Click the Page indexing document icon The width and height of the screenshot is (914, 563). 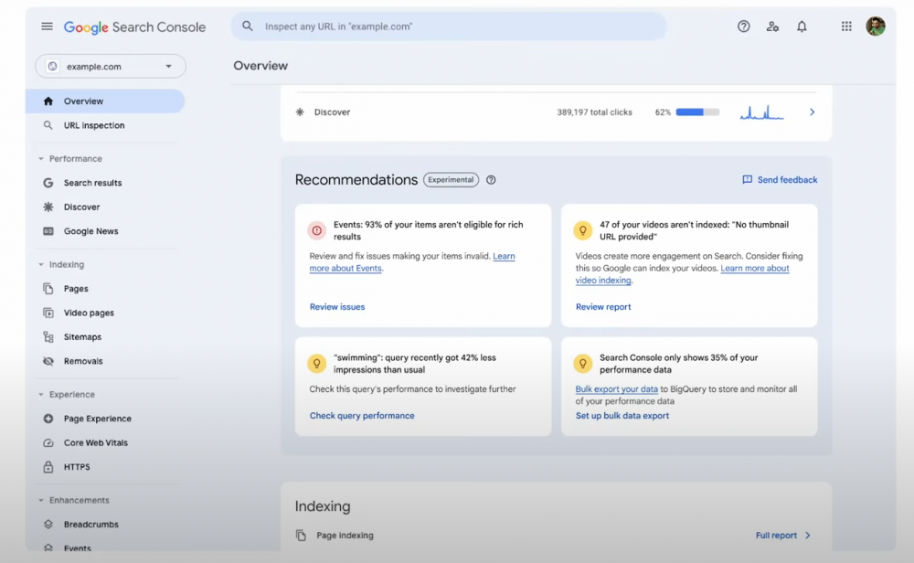point(301,535)
